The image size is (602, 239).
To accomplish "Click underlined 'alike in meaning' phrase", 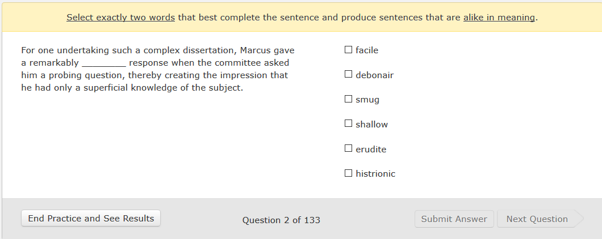I will [499, 18].
